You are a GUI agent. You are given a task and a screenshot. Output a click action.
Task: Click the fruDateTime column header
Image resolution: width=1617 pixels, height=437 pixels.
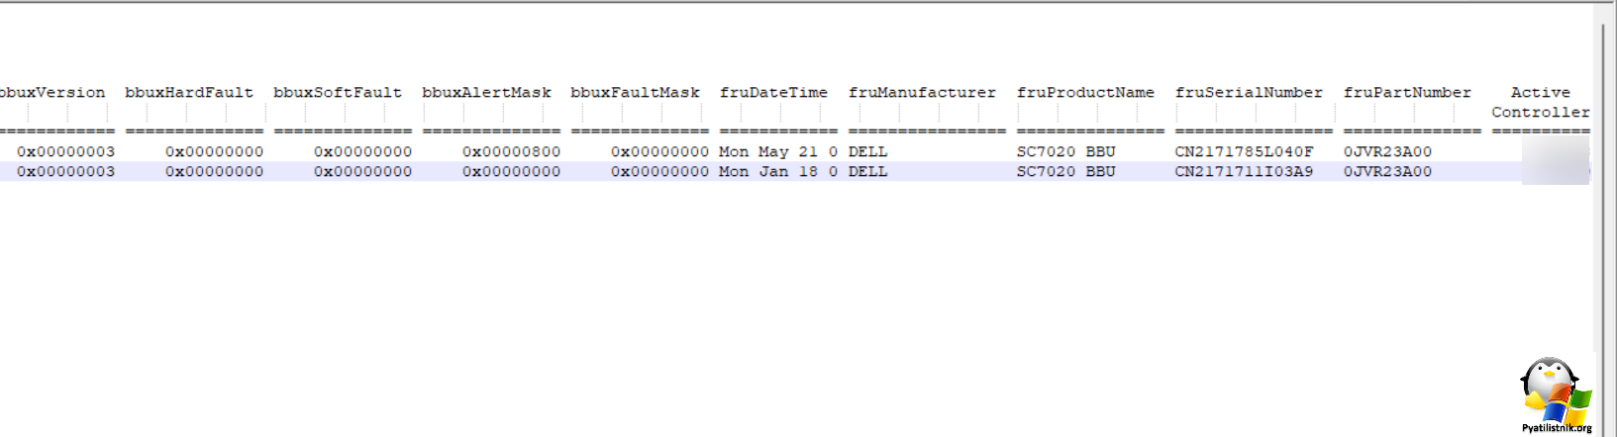[773, 92]
